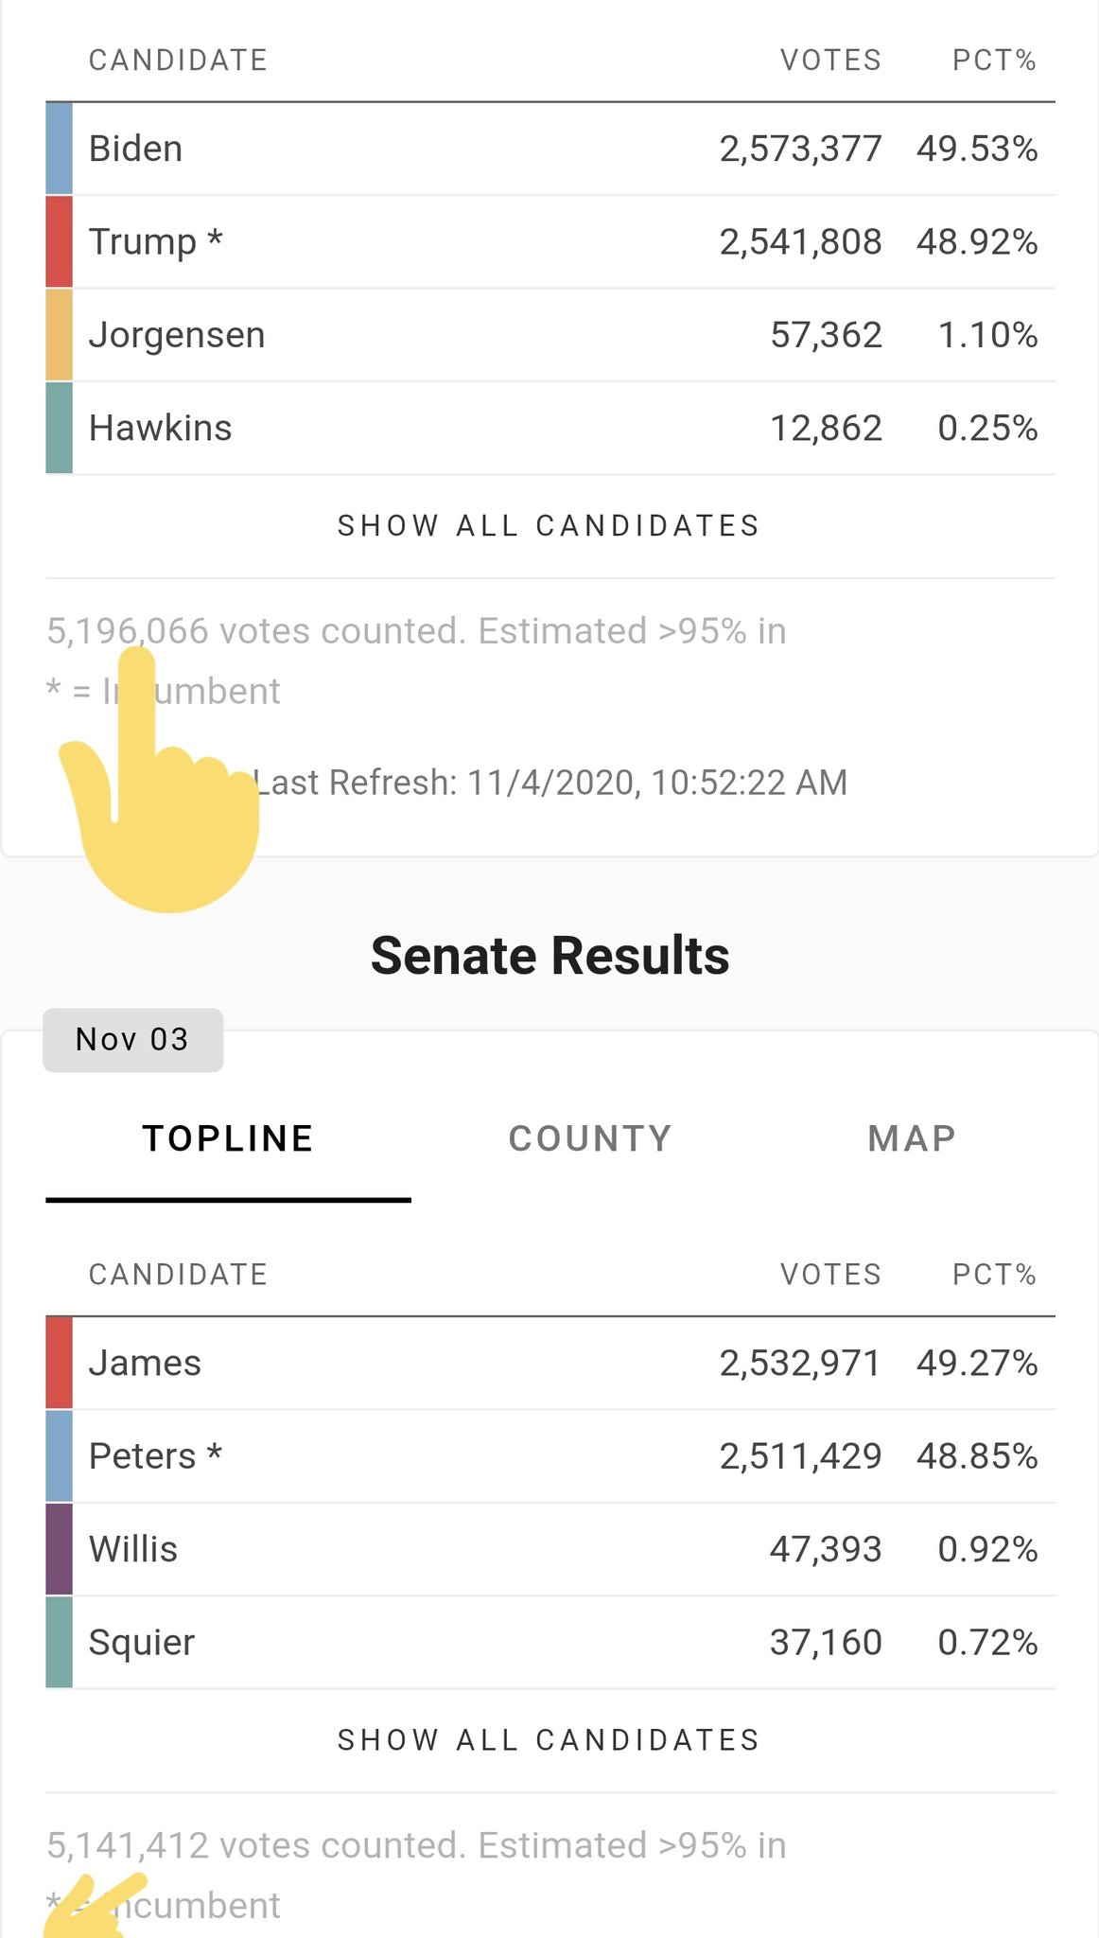1099x1938 pixels.
Task: Expand presidential SHOW ALL CANDIDATES list
Action: click(x=549, y=526)
